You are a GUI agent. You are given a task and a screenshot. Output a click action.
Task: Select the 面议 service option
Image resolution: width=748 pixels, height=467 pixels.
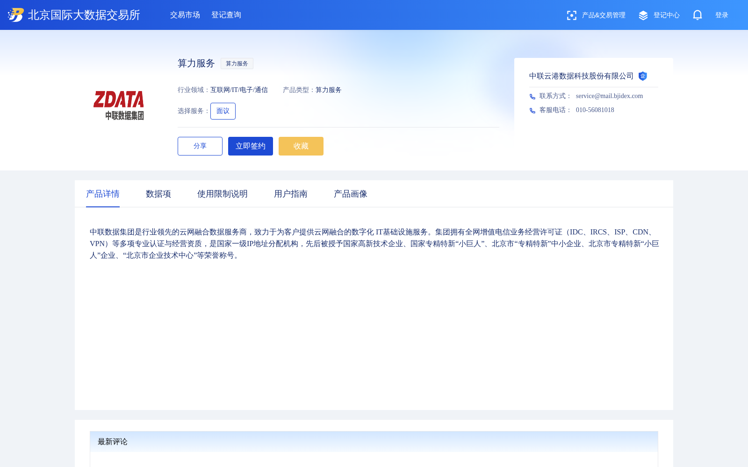click(223, 111)
